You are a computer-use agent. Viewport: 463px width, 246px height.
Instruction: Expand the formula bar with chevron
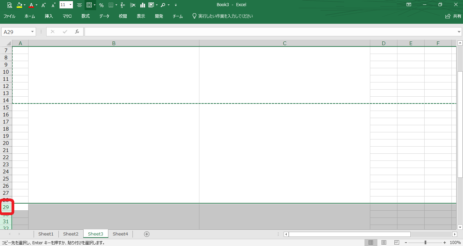(x=459, y=32)
